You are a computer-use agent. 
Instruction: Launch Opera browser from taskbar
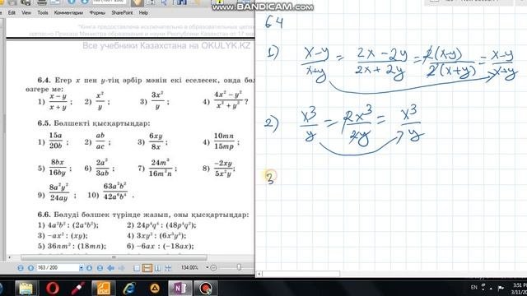53,289
